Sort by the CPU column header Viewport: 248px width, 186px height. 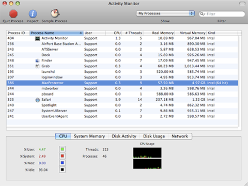(x=114, y=33)
